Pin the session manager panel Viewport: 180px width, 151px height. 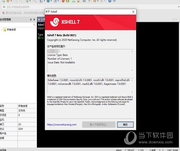(31, 20)
